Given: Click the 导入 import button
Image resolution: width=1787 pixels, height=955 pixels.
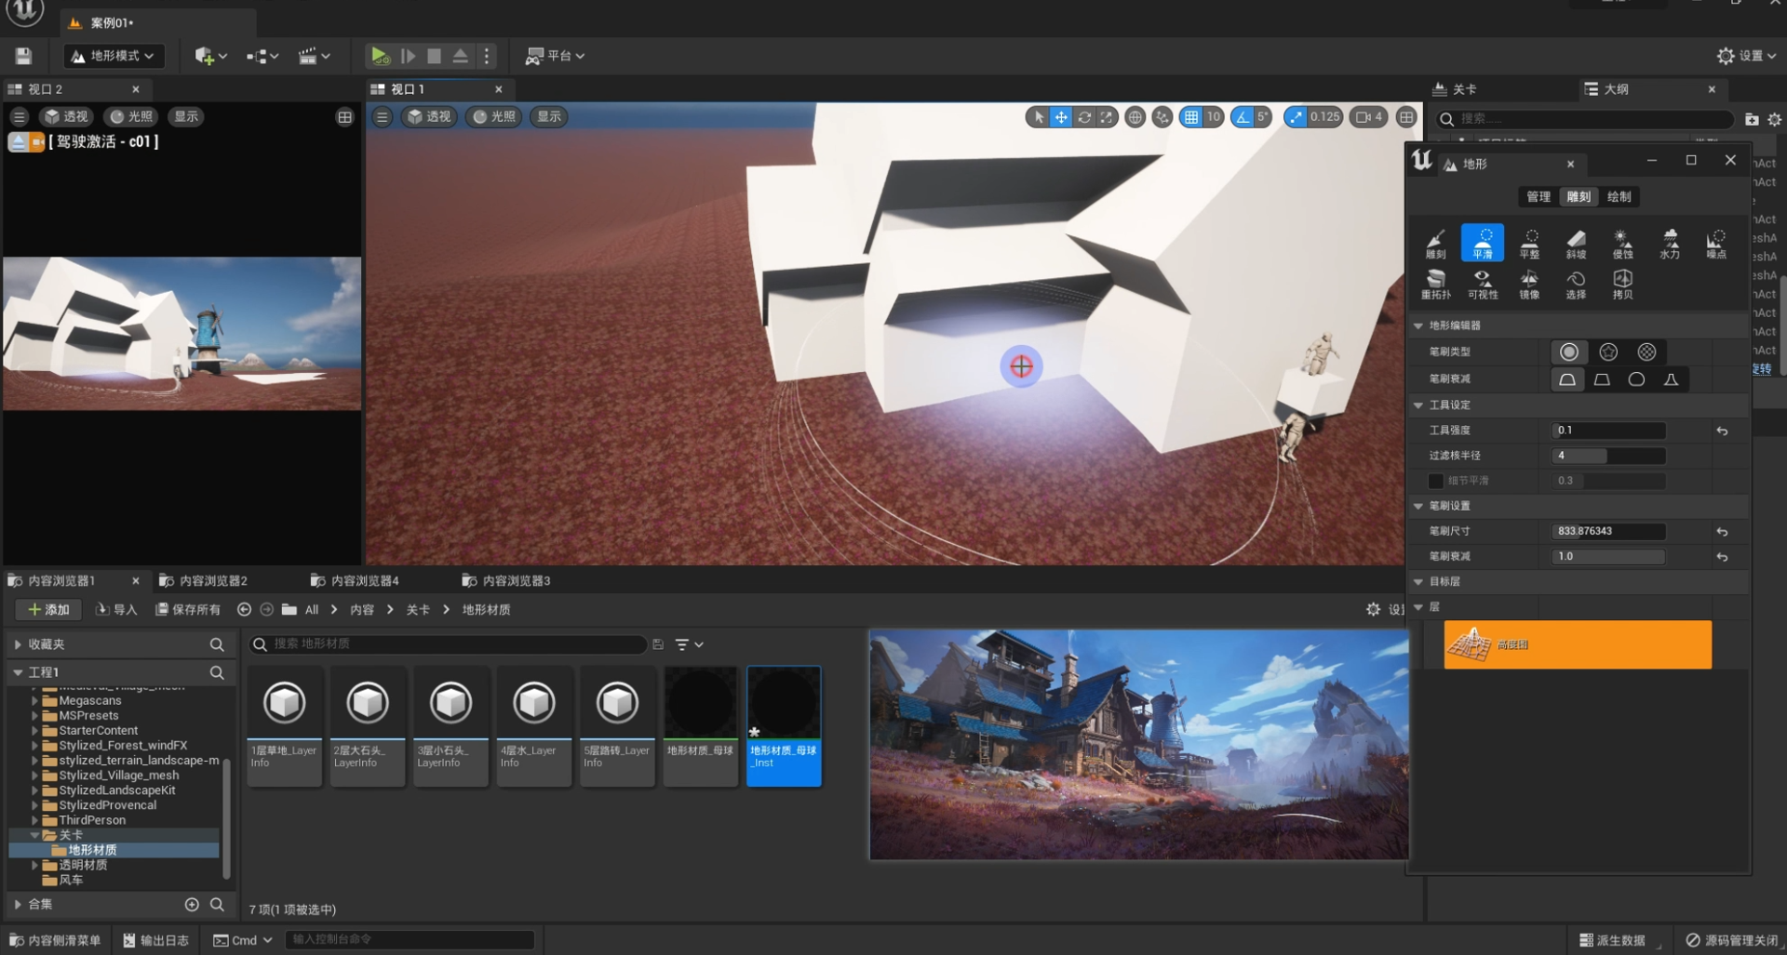Looking at the screenshot, I should click(x=116, y=610).
